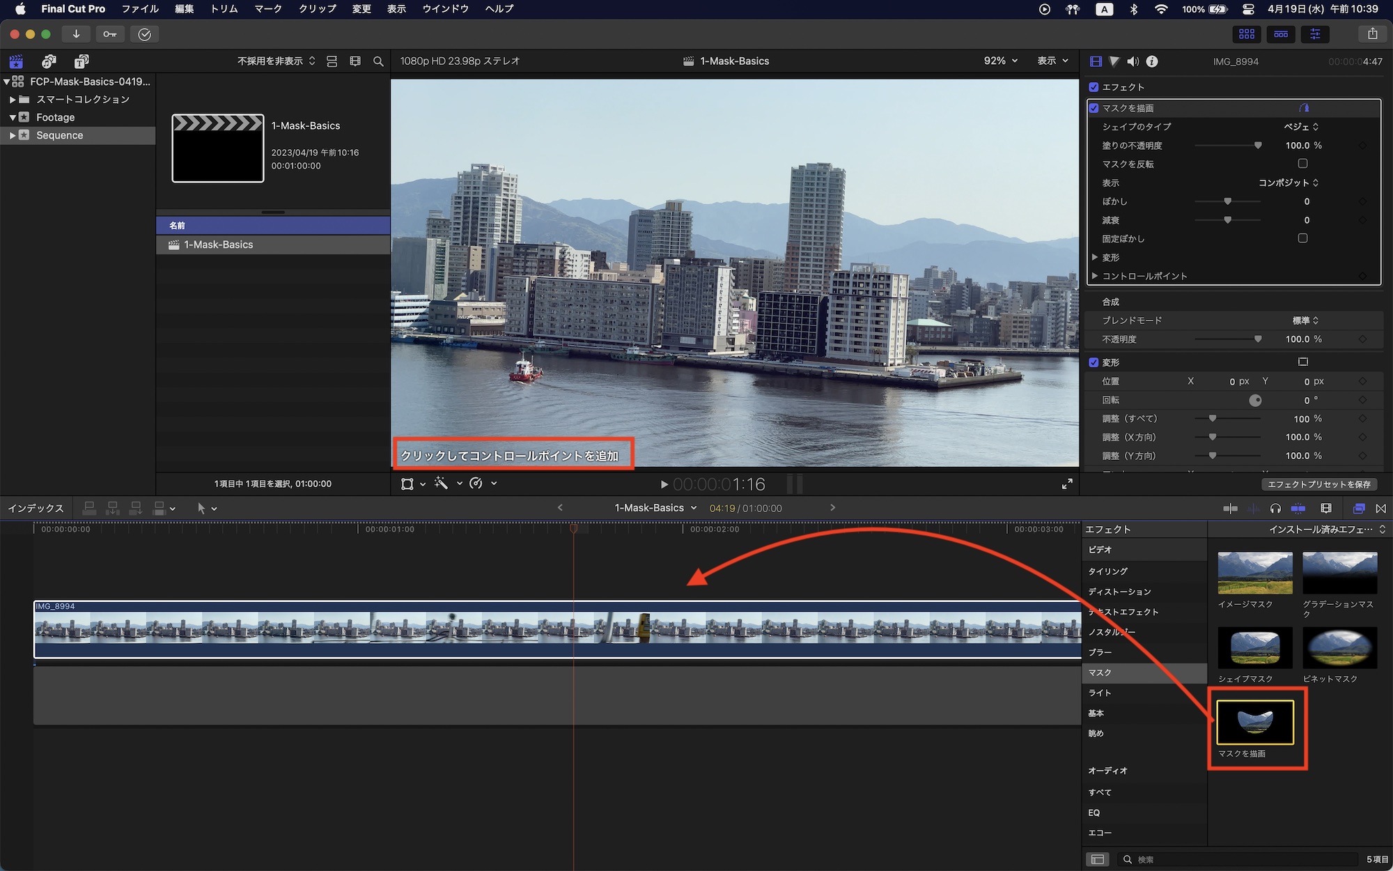
Task: Select the マスク effects category
Action: (x=1100, y=672)
